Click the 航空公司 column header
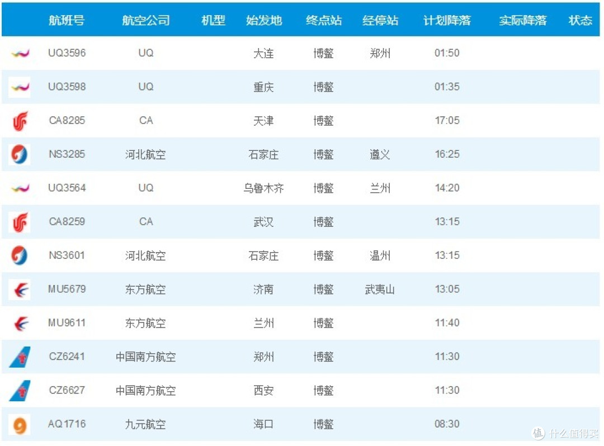This screenshot has width=604, height=446. [x=146, y=20]
